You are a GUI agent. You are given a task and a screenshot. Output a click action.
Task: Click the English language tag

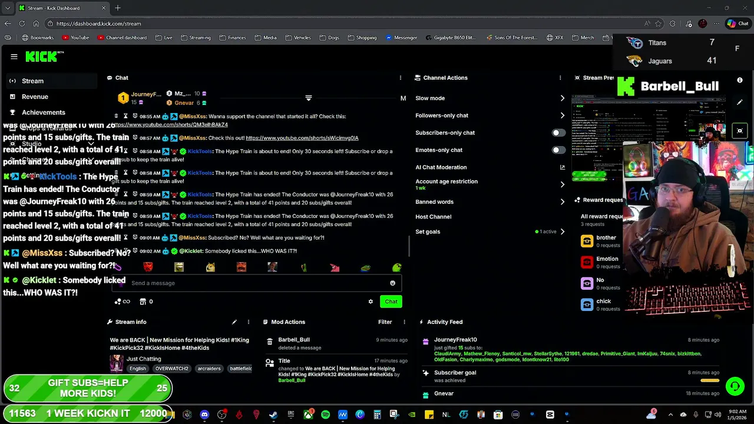pyautogui.click(x=138, y=369)
